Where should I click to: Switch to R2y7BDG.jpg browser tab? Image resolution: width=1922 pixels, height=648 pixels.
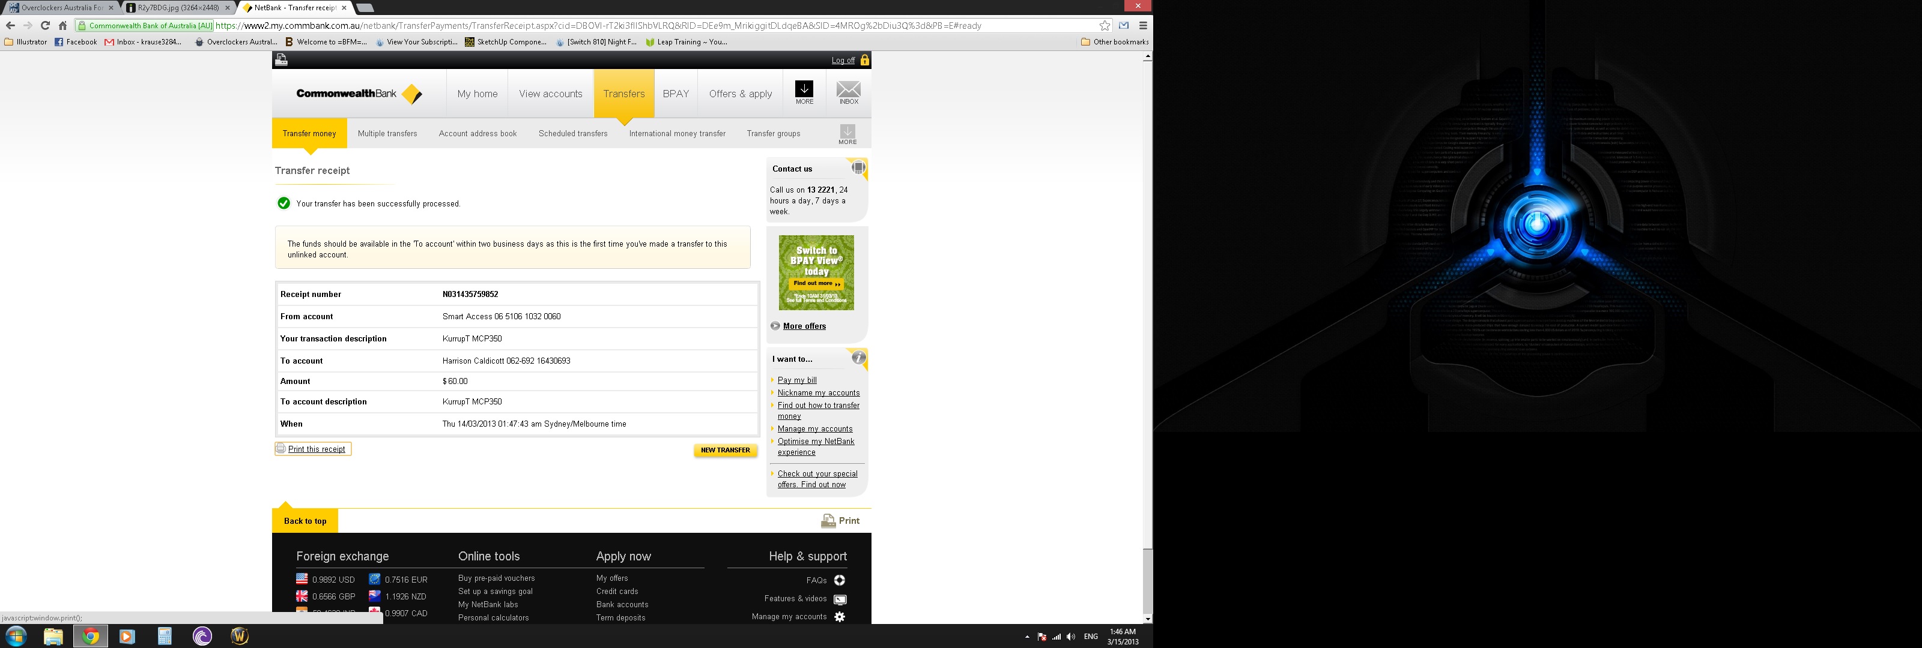tap(178, 7)
